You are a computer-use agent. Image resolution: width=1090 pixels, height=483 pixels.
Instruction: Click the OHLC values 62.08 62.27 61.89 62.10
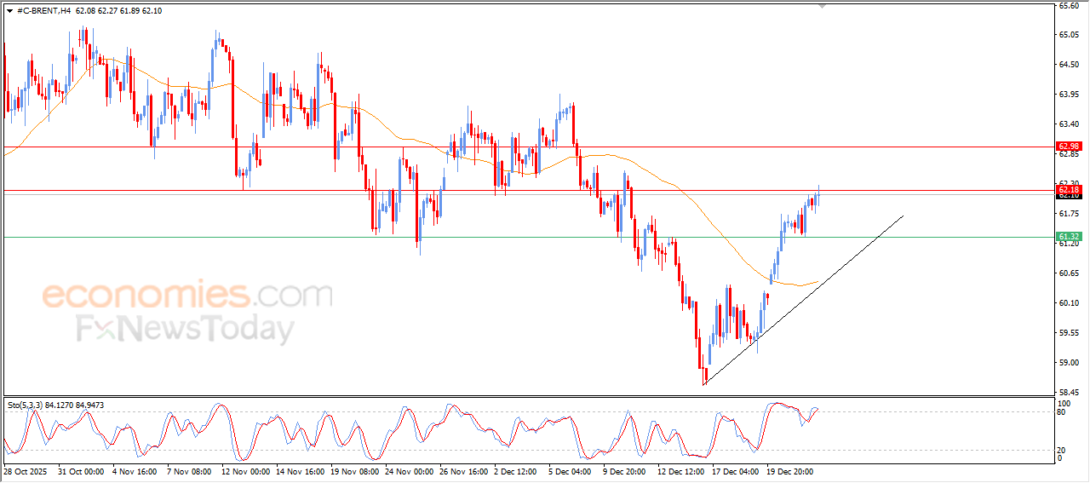[118, 10]
